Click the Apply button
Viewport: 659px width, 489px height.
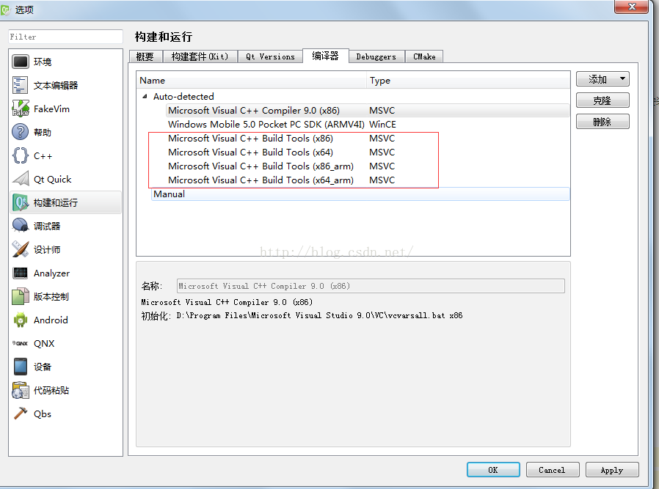(612, 470)
